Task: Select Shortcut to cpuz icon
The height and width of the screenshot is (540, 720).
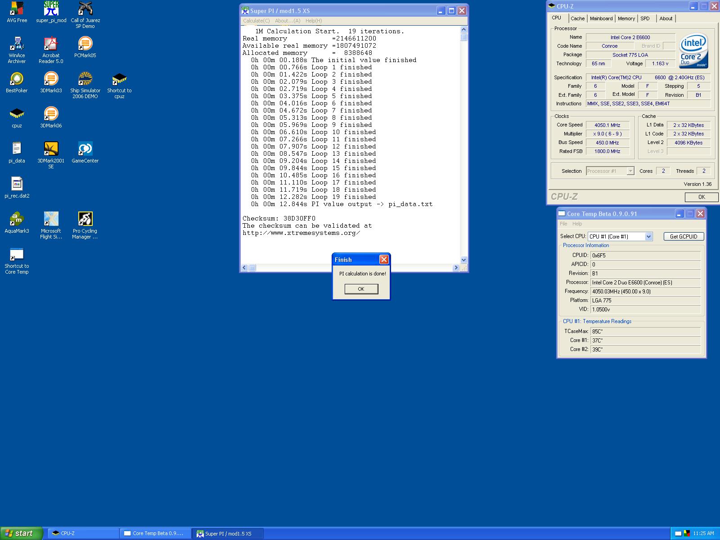Action: (119, 85)
